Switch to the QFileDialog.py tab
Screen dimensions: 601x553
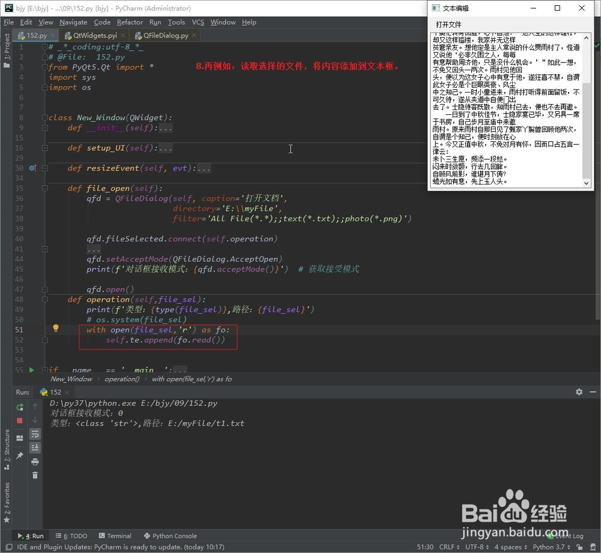point(166,35)
